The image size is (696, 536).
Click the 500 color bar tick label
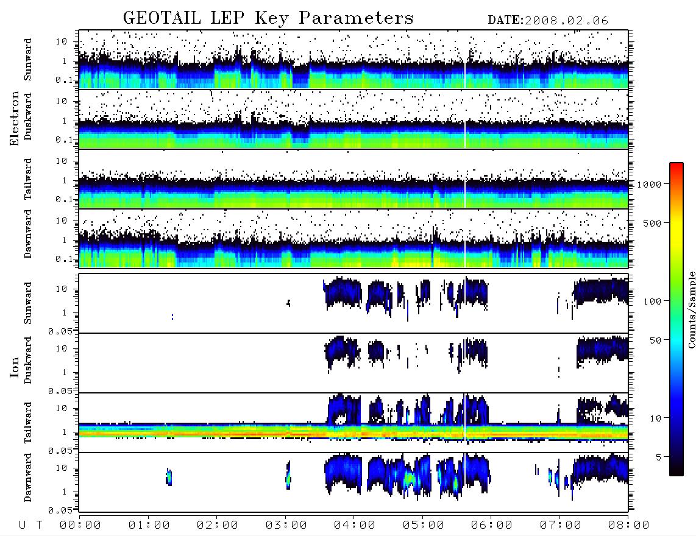[x=652, y=223]
